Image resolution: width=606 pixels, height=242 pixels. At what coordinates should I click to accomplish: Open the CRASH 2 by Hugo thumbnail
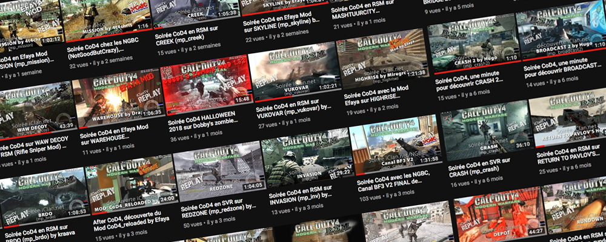click(x=473, y=44)
